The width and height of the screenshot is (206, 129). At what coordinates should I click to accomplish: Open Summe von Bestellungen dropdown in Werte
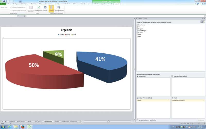(203, 100)
